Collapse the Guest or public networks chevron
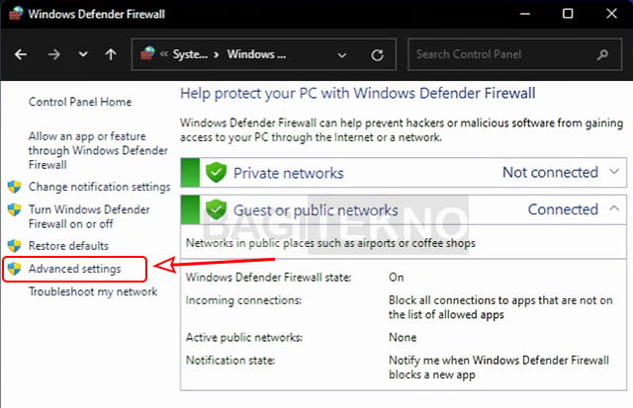Screen dimensions: 633x408 click(x=614, y=209)
